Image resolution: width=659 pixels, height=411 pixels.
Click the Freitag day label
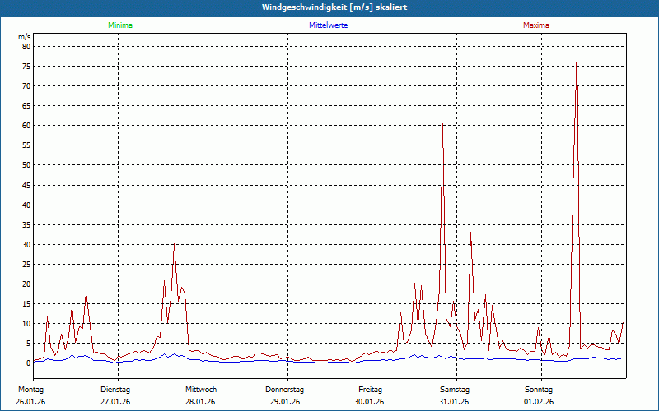pyautogui.click(x=370, y=389)
